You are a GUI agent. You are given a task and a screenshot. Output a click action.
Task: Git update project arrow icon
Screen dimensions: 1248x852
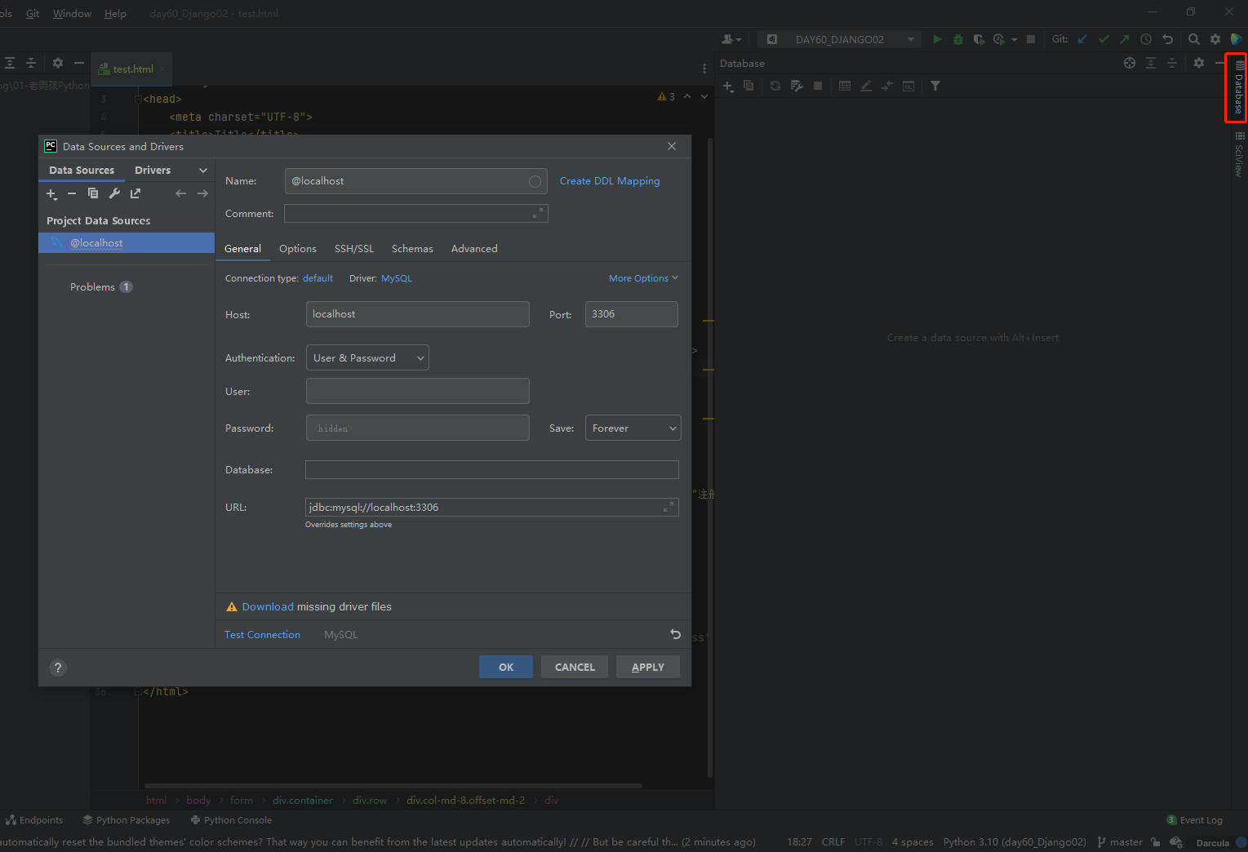pos(1082,39)
